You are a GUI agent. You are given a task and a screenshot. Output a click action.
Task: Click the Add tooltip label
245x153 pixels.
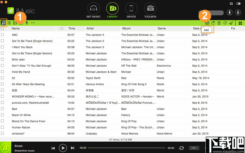click(x=206, y=30)
